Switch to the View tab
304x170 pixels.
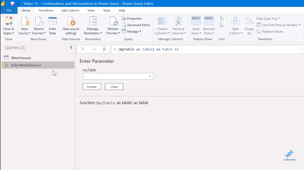(x=91, y=11)
